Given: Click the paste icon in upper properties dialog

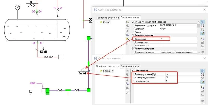Looking at the screenshot, I should (x=127, y=39).
